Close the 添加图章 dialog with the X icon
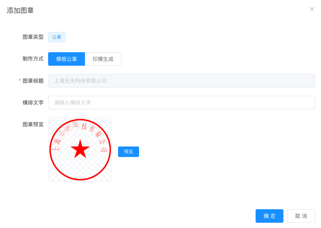The height and width of the screenshot is (228, 321). tap(312, 9)
